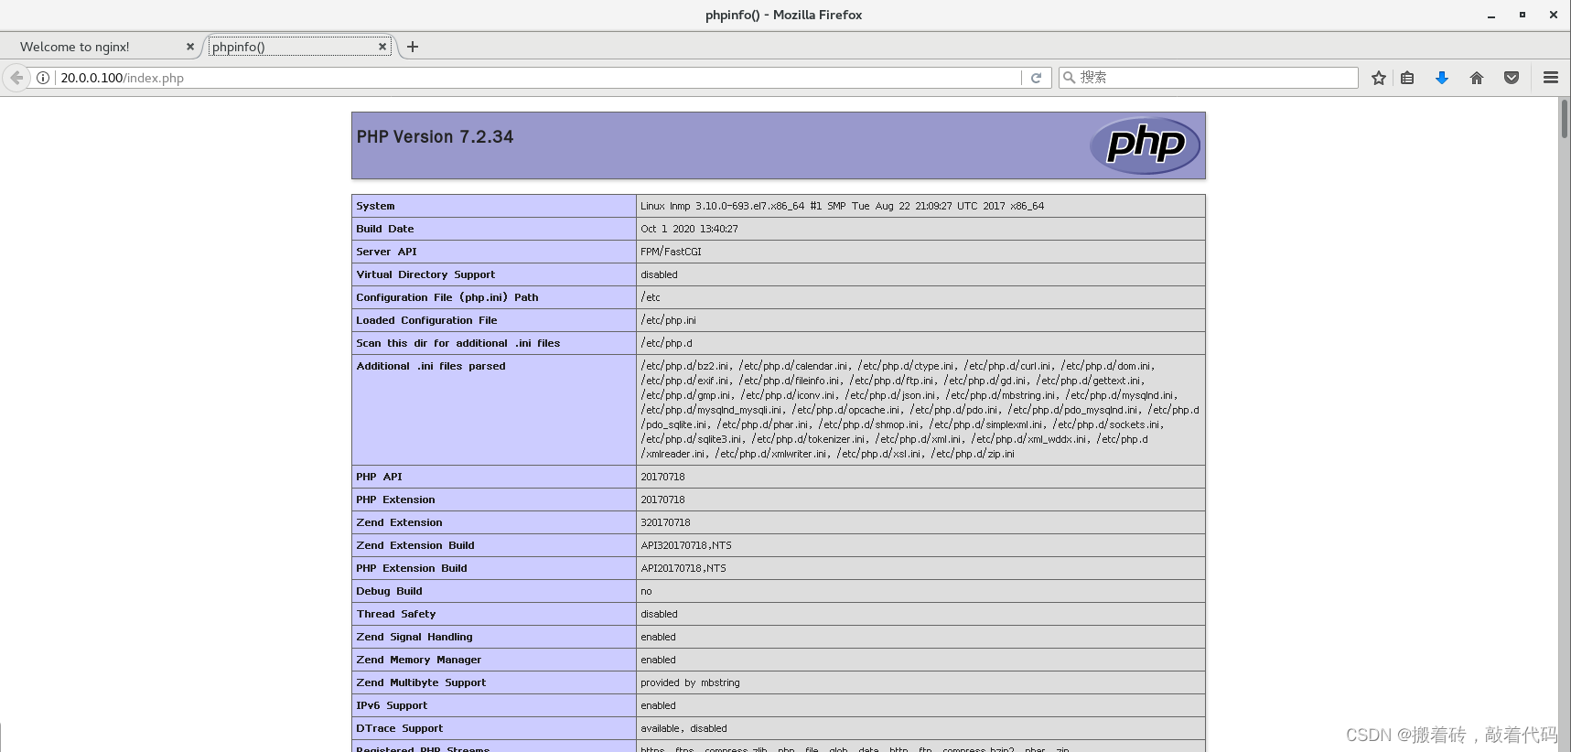Click the Linux lnmp system value
1571x752 pixels.
(x=842, y=206)
